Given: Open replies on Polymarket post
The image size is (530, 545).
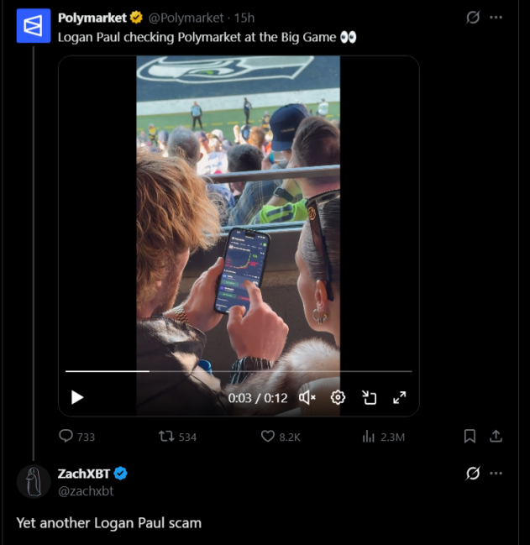Looking at the screenshot, I should 66,437.
